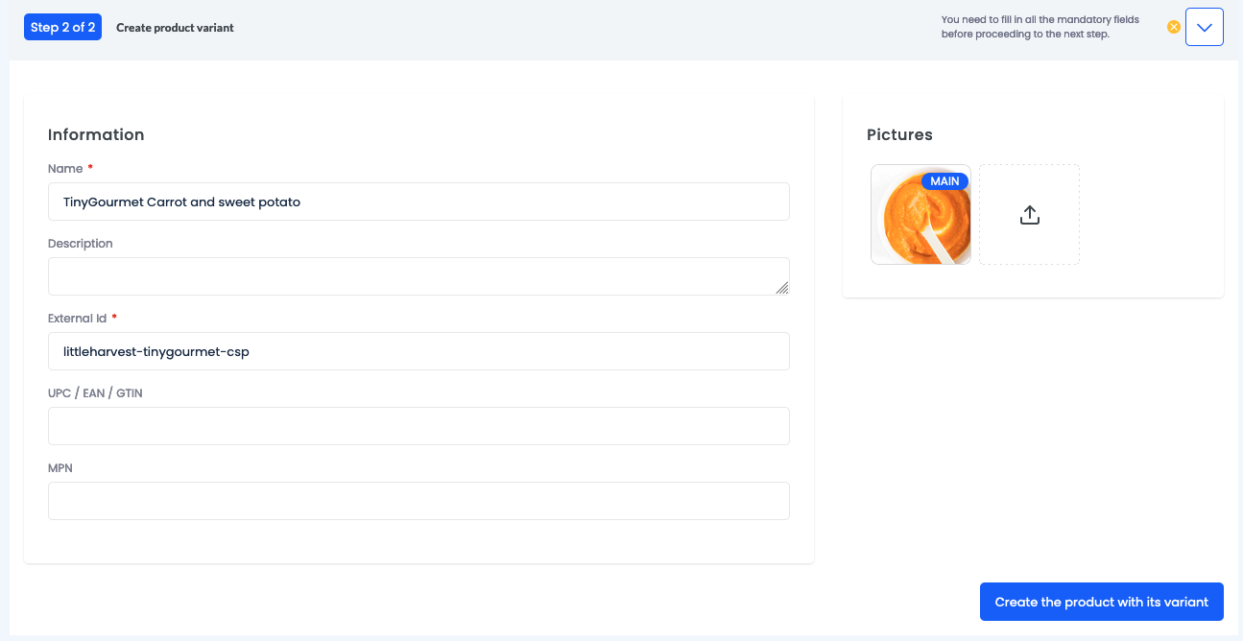Click the Pictures section heading
The width and height of the screenshot is (1243, 641).
point(899,134)
